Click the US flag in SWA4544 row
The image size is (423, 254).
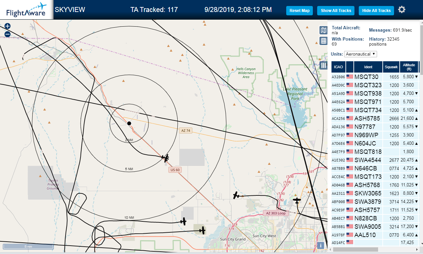click(350, 160)
